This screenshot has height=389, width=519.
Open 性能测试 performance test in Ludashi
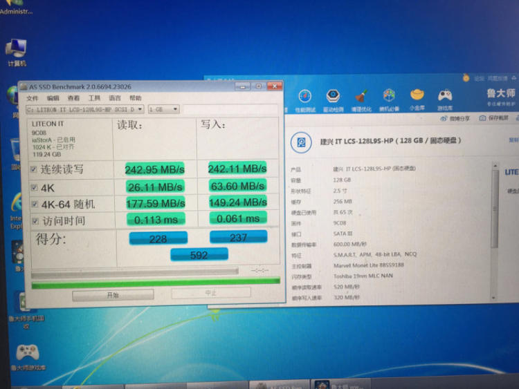point(305,100)
